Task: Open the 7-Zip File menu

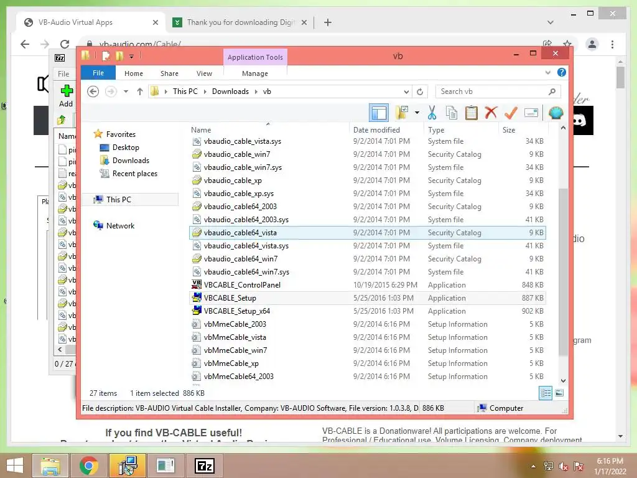Action: [x=63, y=73]
